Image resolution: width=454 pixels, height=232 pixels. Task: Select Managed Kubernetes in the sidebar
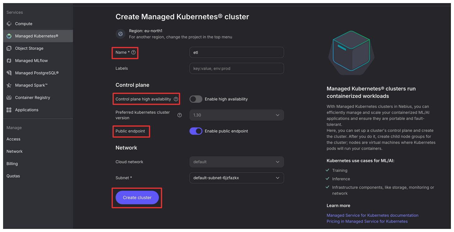(x=38, y=36)
